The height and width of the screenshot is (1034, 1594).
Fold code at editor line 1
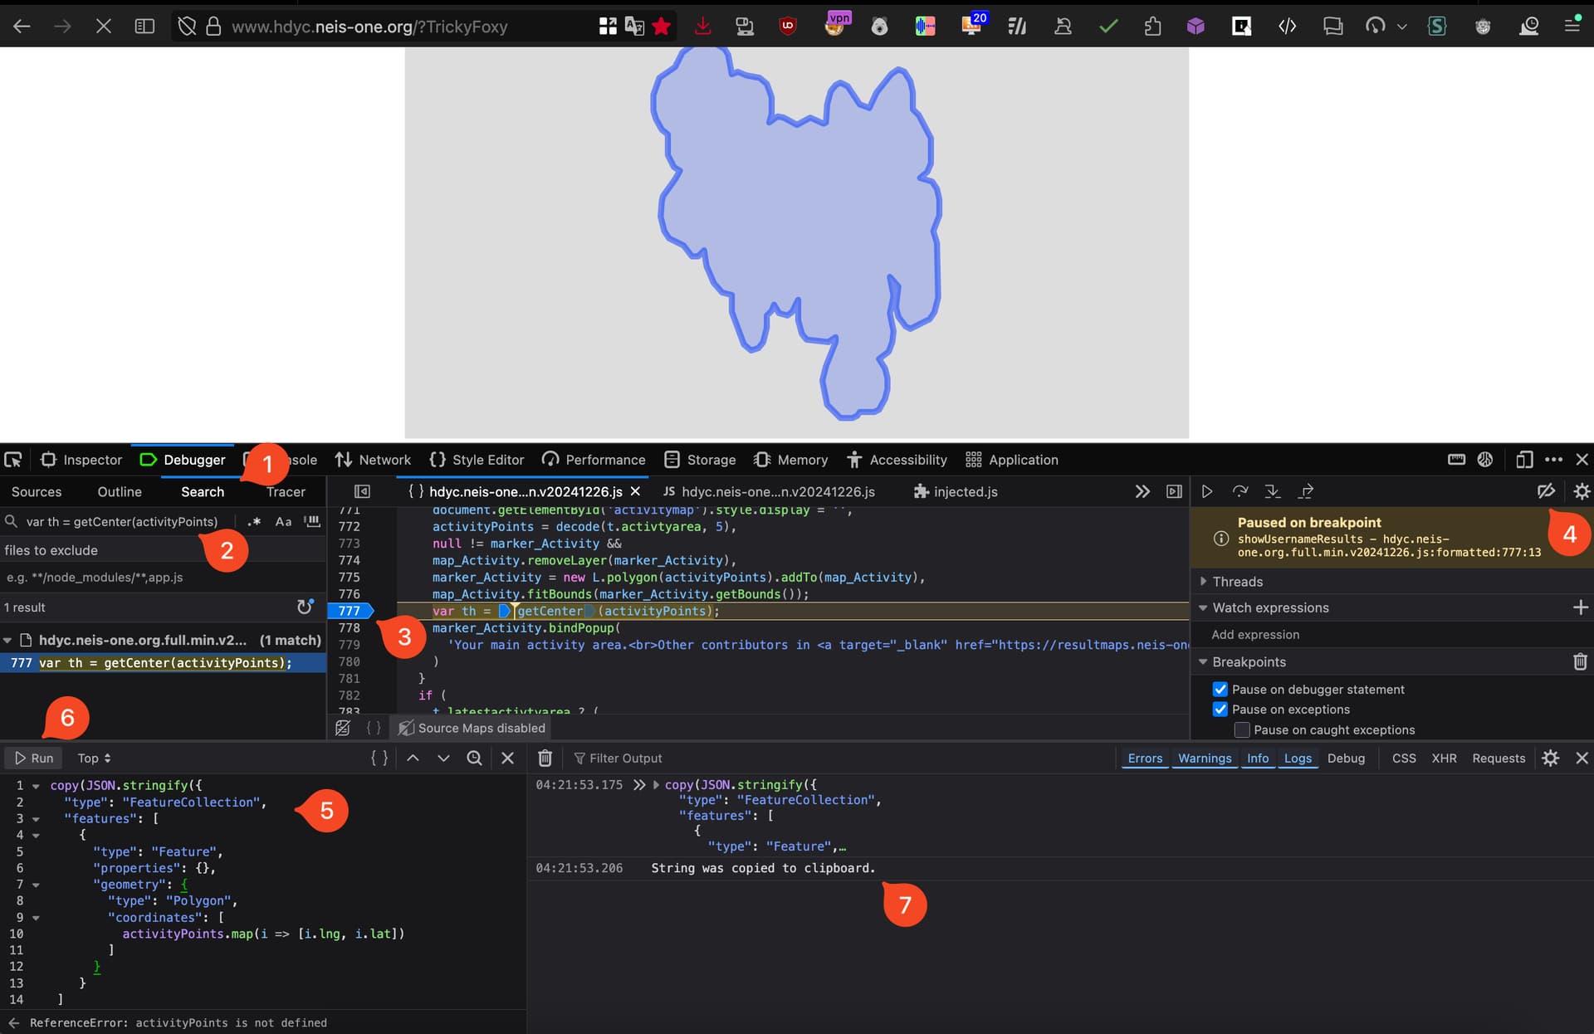[36, 785]
